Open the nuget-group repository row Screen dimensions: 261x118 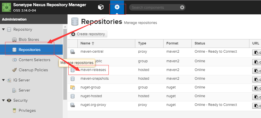[x=164, y=88]
